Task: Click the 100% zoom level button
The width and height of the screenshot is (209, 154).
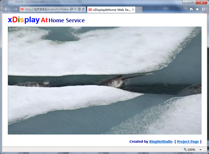Action: (x=189, y=150)
